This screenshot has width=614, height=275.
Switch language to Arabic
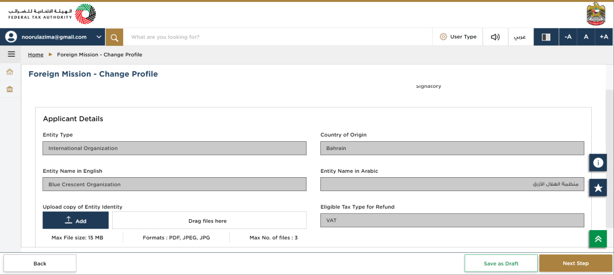(x=520, y=37)
